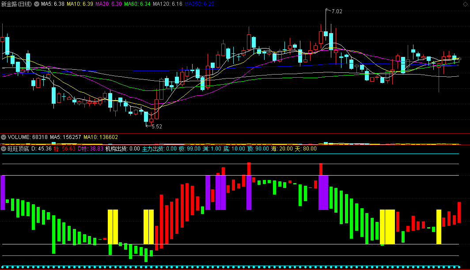The width and height of the screenshot is (470, 270).
Task: Click the diamond icon at top-right corner
Action: coord(465,4)
